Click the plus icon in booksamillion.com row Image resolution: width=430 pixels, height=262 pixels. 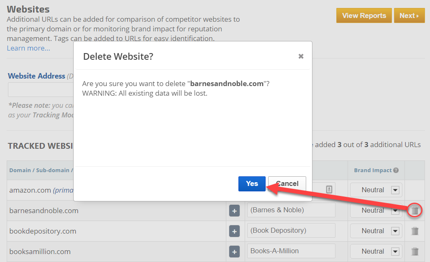point(234,252)
